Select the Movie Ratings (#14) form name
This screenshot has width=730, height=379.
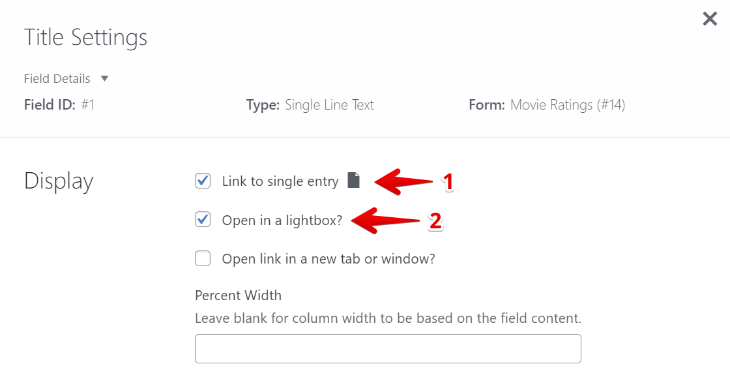pos(567,105)
